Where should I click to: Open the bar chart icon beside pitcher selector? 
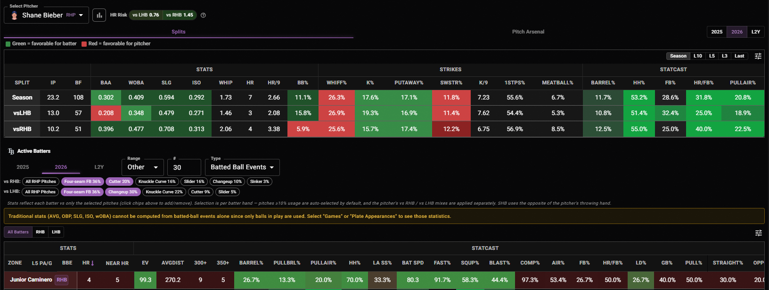point(99,15)
